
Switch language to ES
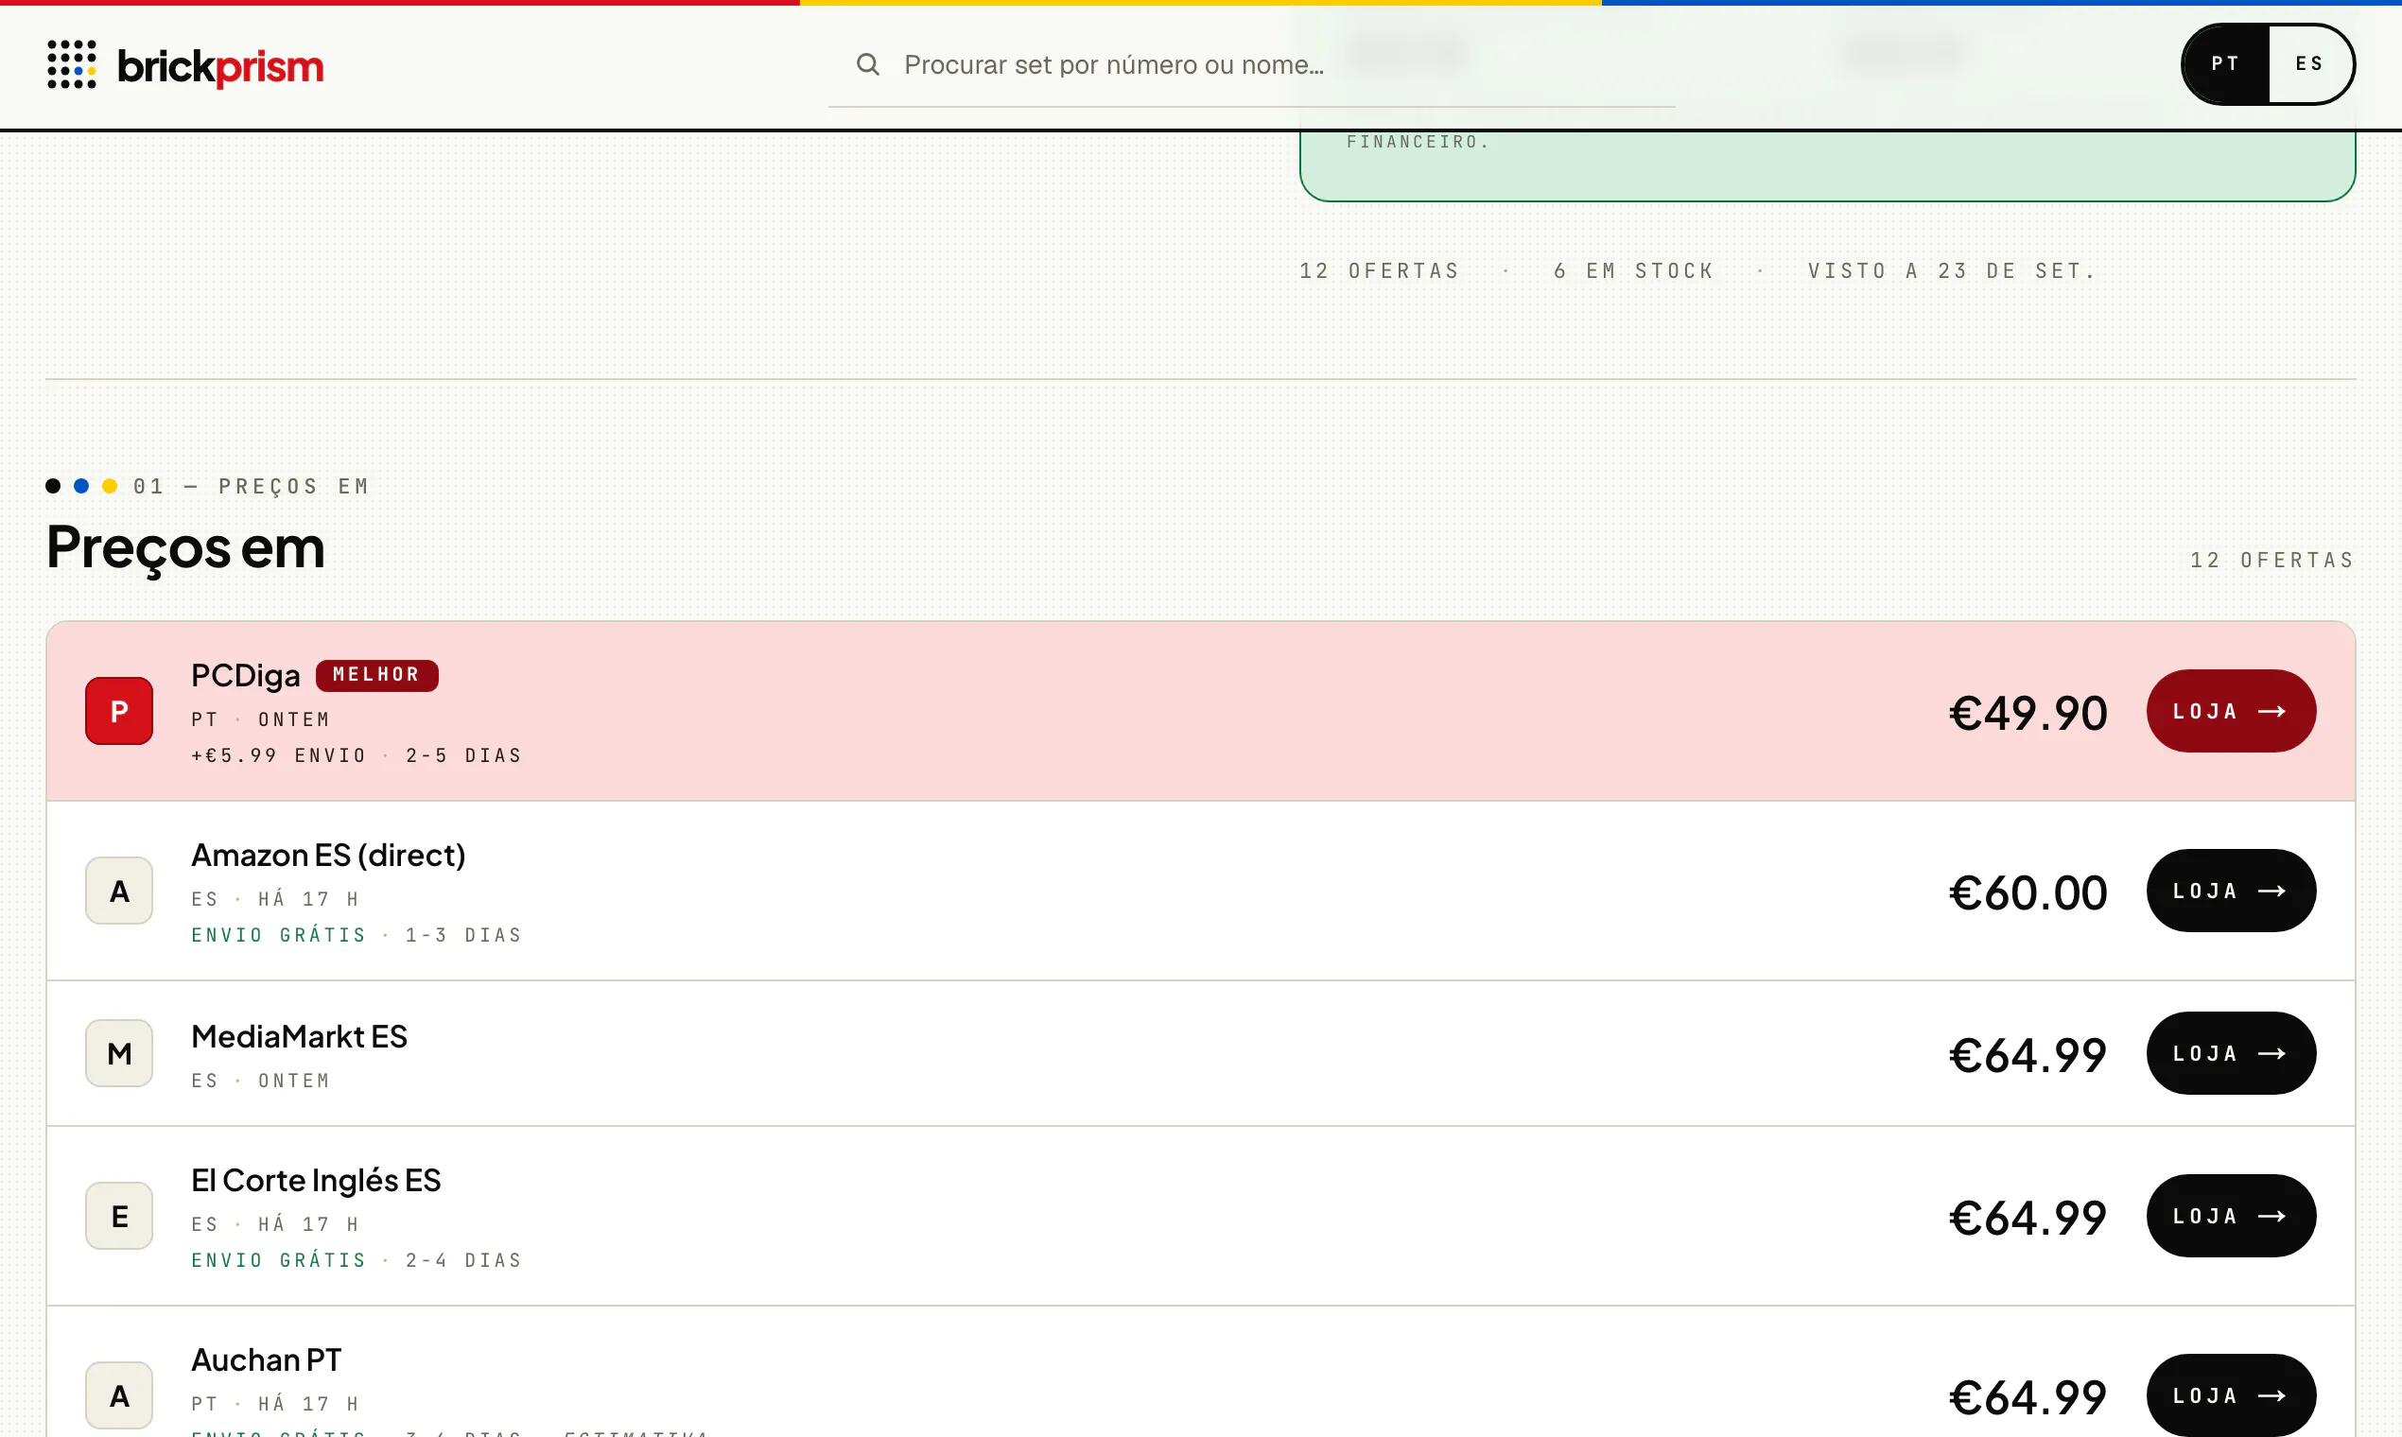coord(2310,64)
